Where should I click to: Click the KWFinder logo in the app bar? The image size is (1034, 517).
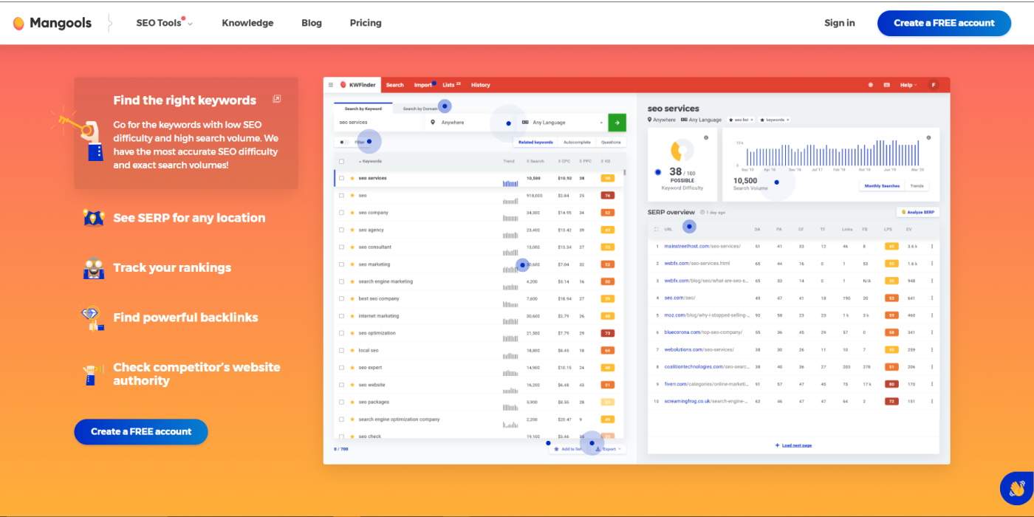pyautogui.click(x=358, y=85)
